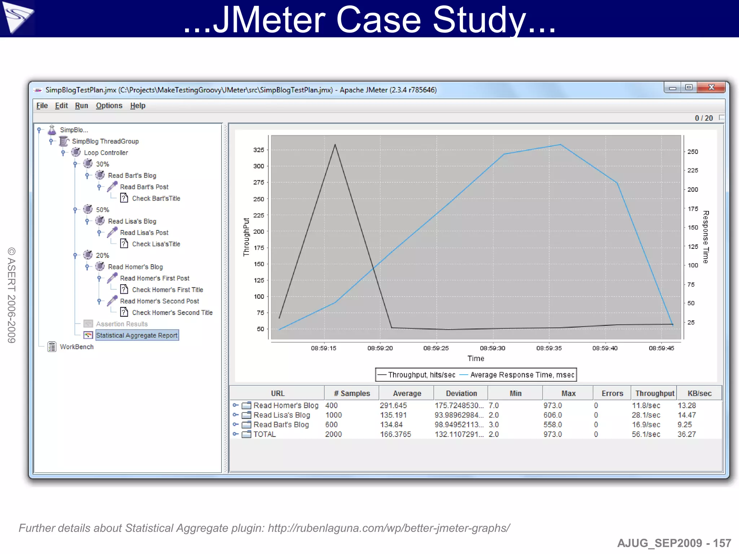Viewport: 739px width, 554px height.
Task: Click the Check Homer's First Title assertion icon
Action: point(124,290)
